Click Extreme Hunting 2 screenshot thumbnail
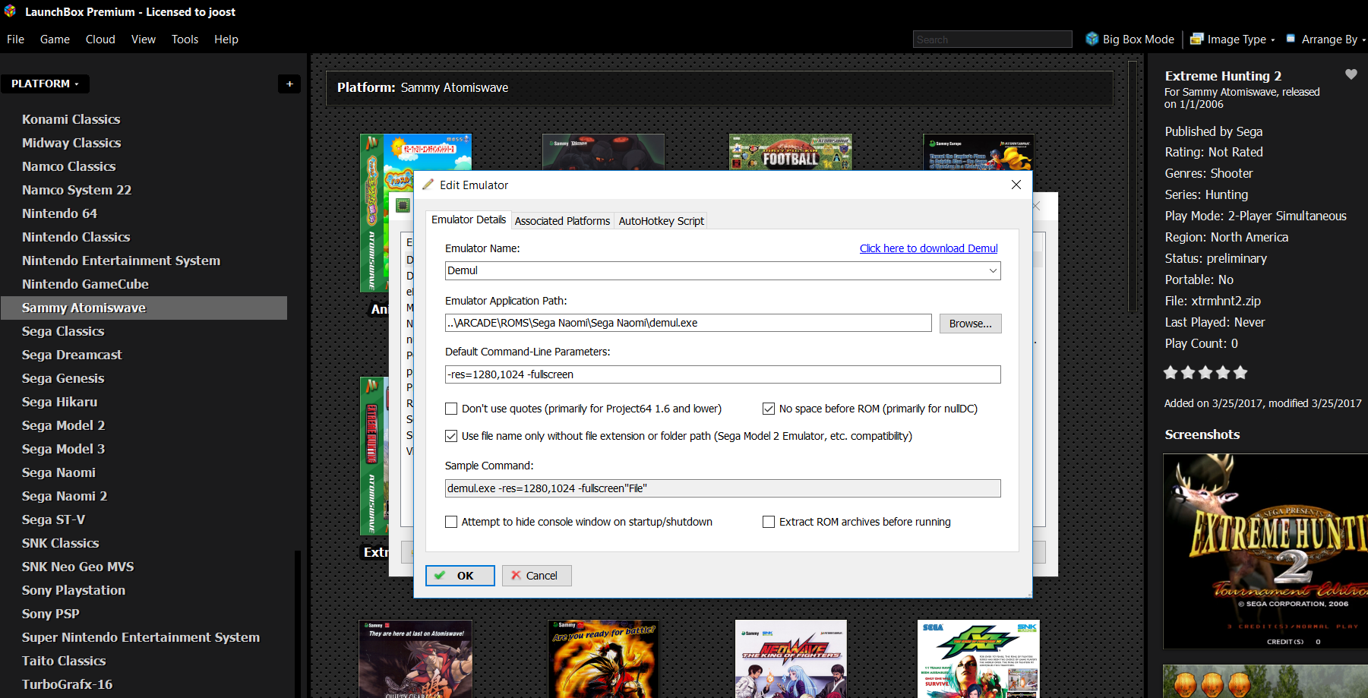This screenshot has width=1368, height=698. [1265, 551]
